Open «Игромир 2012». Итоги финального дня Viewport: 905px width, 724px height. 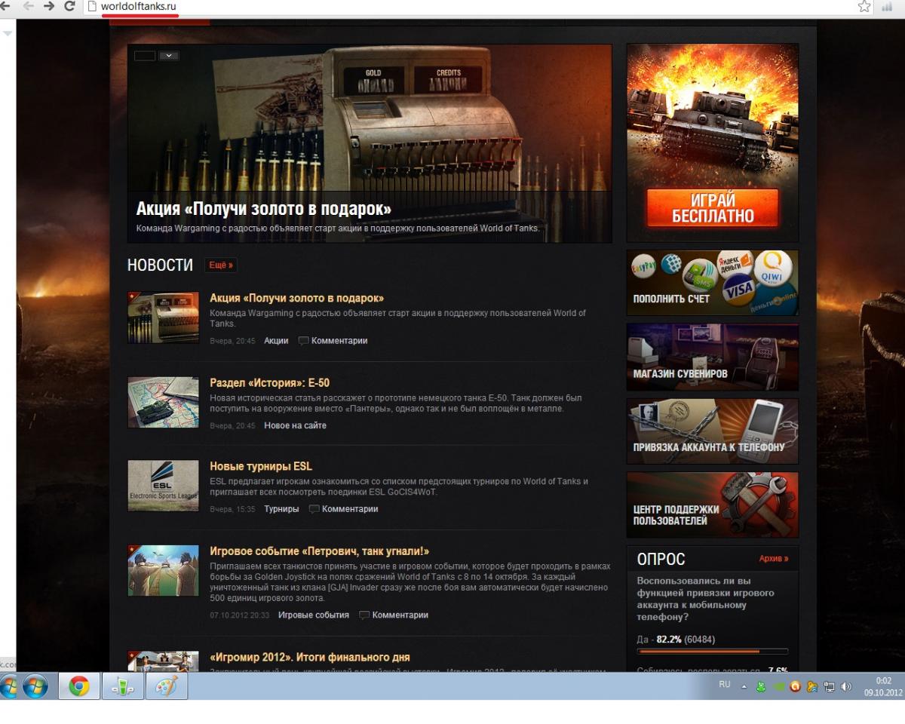pos(310,658)
